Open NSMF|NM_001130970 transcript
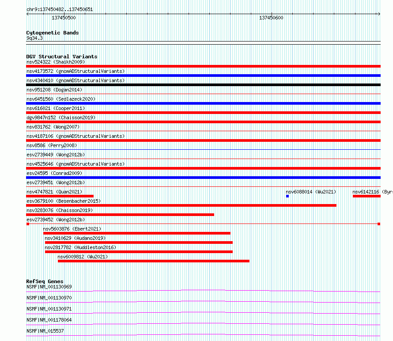Image resolution: width=393 pixels, height=341 pixels. [49, 298]
